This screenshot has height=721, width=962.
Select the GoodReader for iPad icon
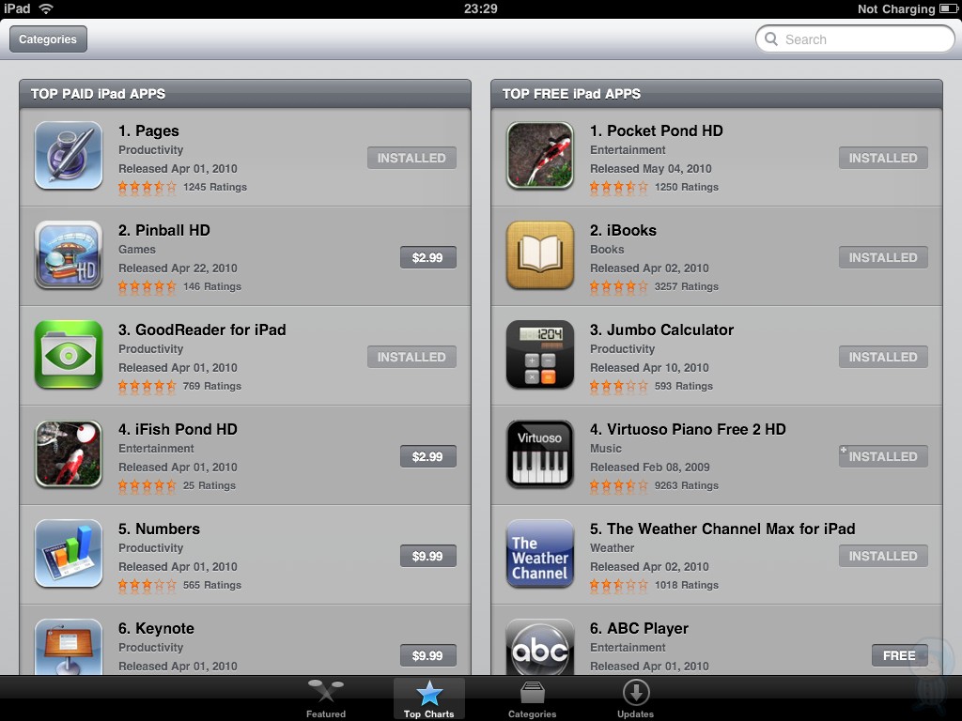coord(68,354)
